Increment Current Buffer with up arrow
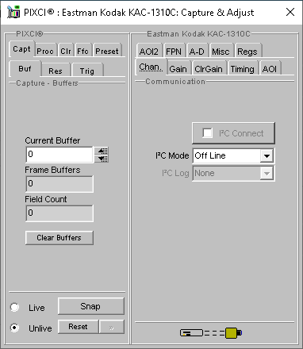303x349 pixels. (x=102, y=151)
